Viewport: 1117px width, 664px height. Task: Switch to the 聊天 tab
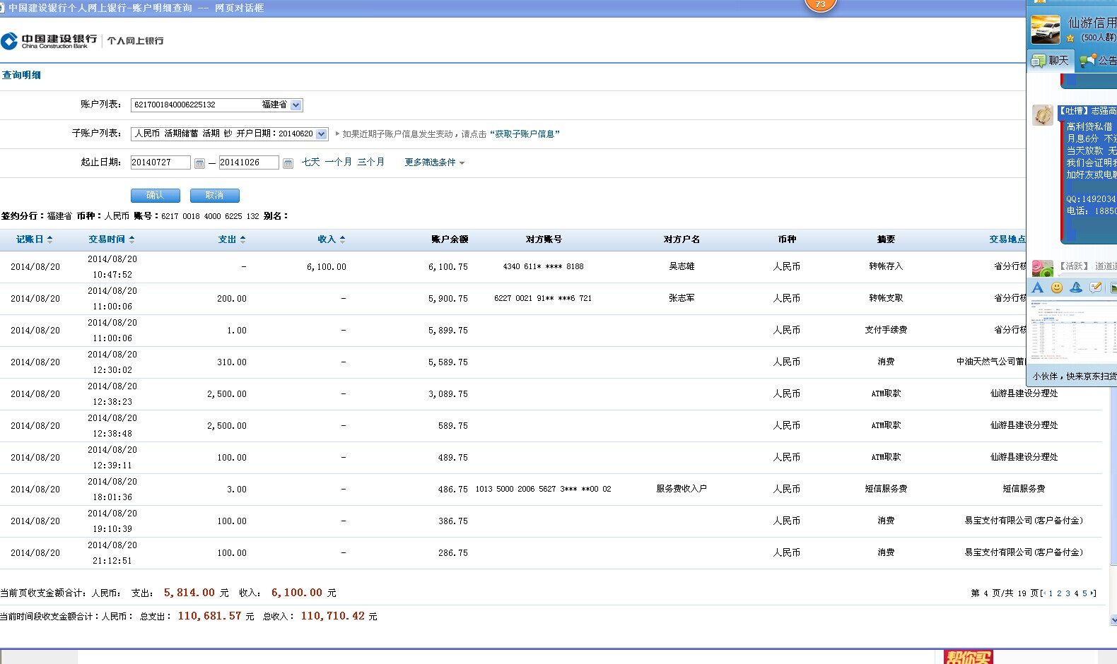[1051, 61]
